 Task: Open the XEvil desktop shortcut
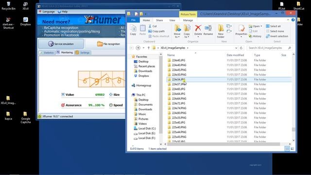[x=25, y=6]
